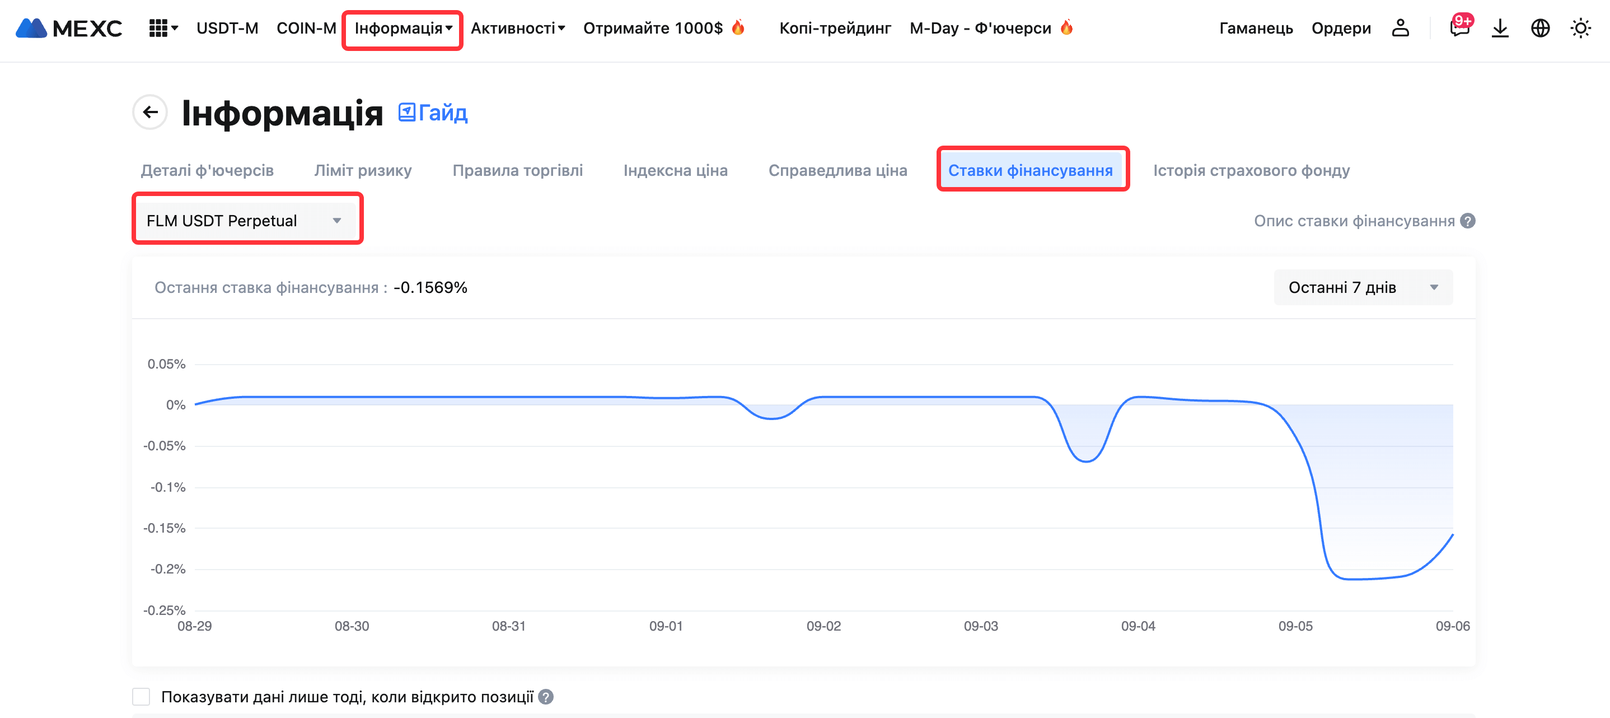The height and width of the screenshot is (718, 1610).
Task: Click the download app icon
Action: tap(1499, 28)
